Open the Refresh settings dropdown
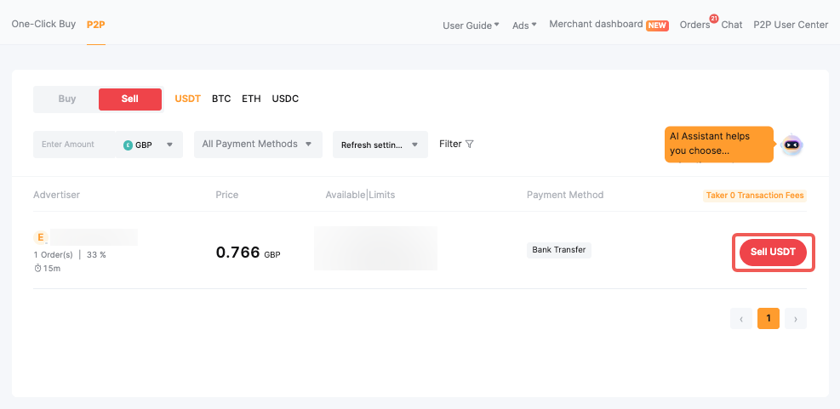This screenshot has width=840, height=409. click(380, 145)
